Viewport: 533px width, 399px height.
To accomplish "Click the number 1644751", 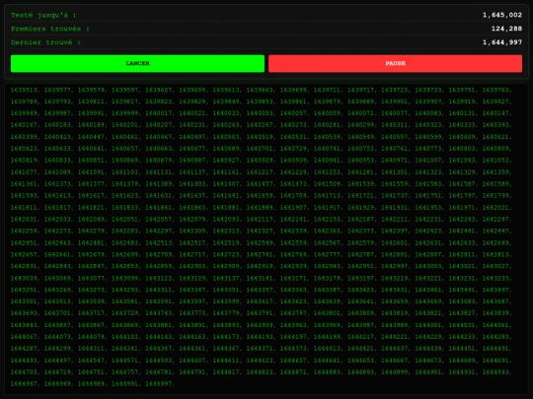I will [x=91, y=371].
